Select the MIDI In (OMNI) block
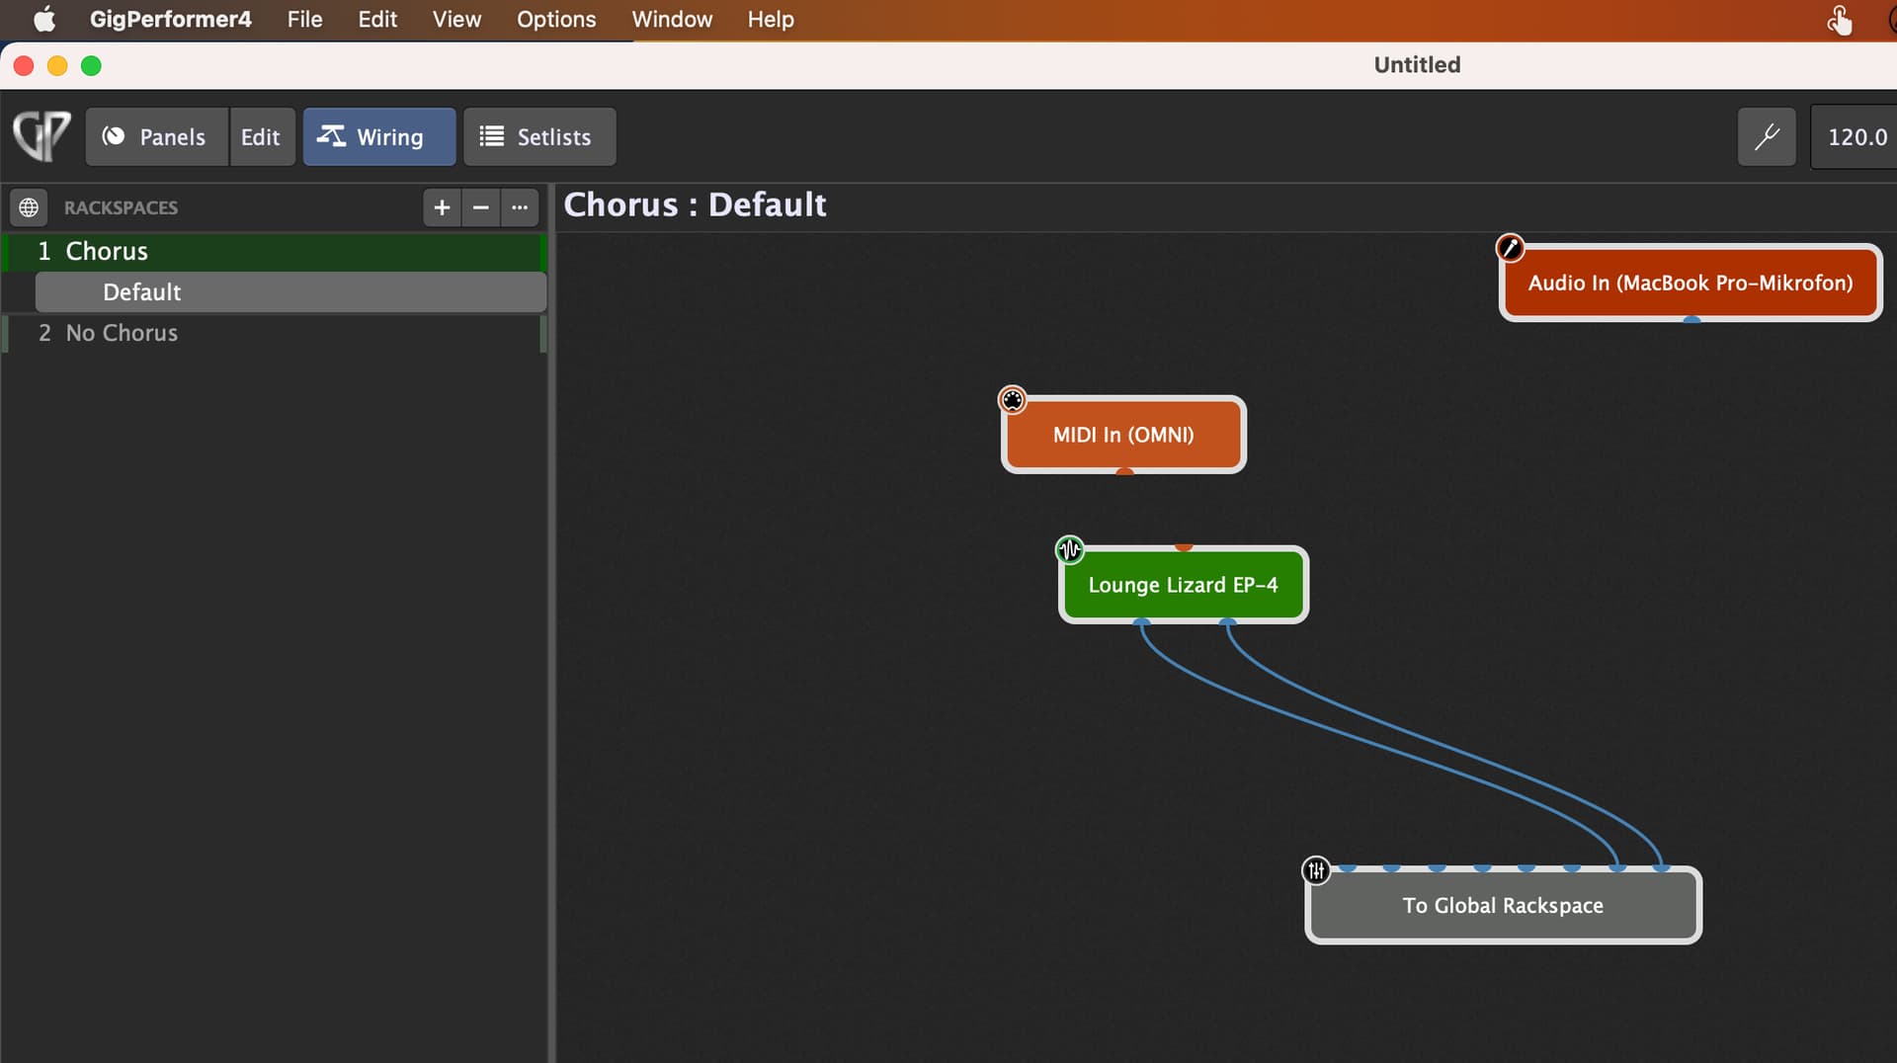Viewport: 1897px width, 1063px height. [x=1123, y=435]
